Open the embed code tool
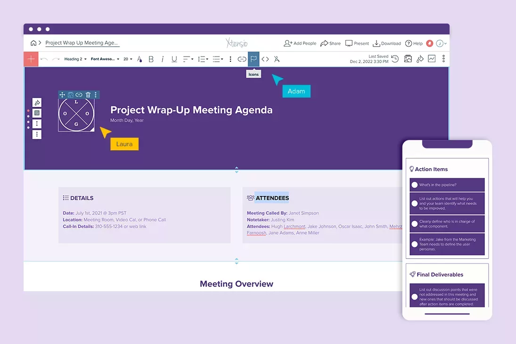Viewport: 516px width, 344px height. [265, 59]
